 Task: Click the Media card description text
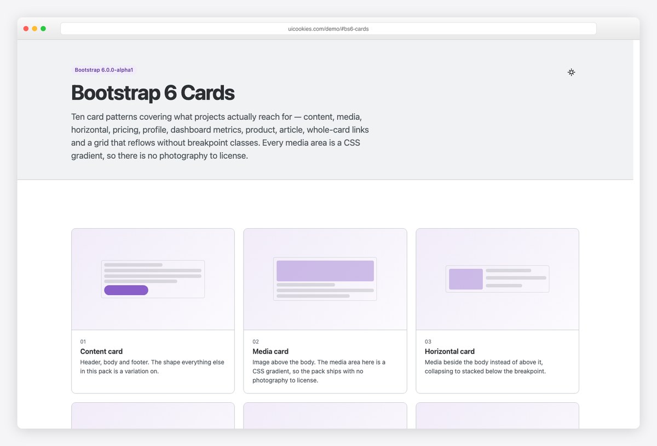pyautogui.click(x=319, y=371)
